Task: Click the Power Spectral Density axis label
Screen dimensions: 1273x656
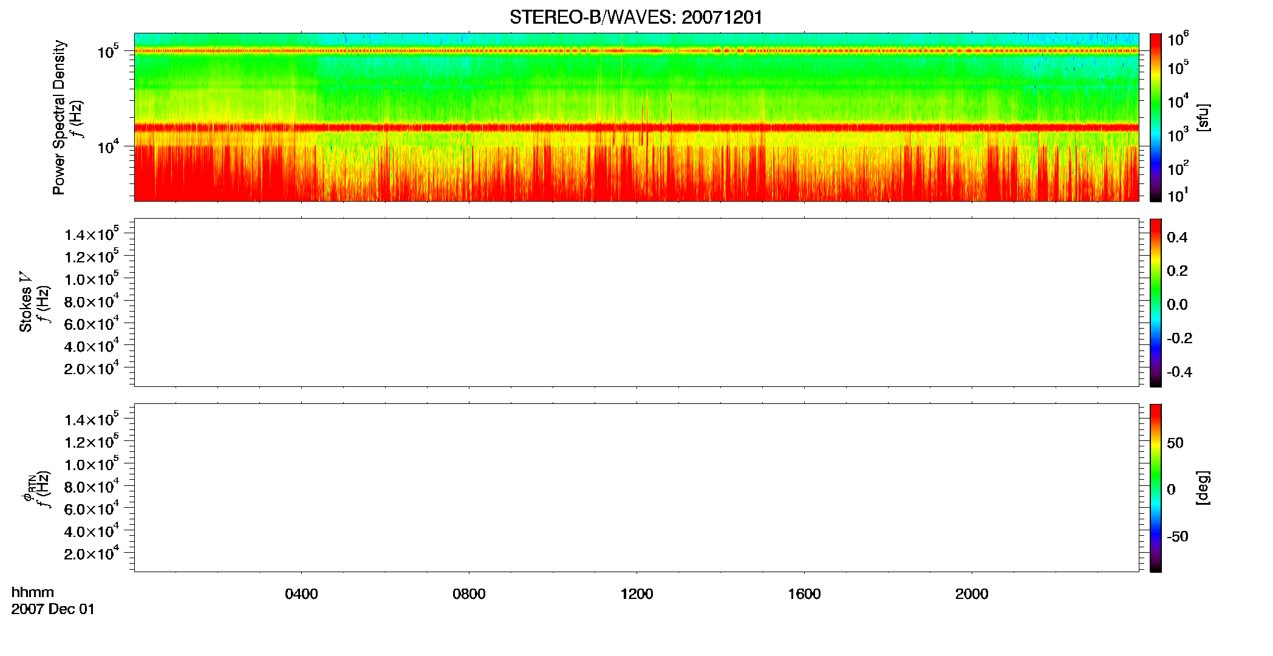Action: (59, 117)
